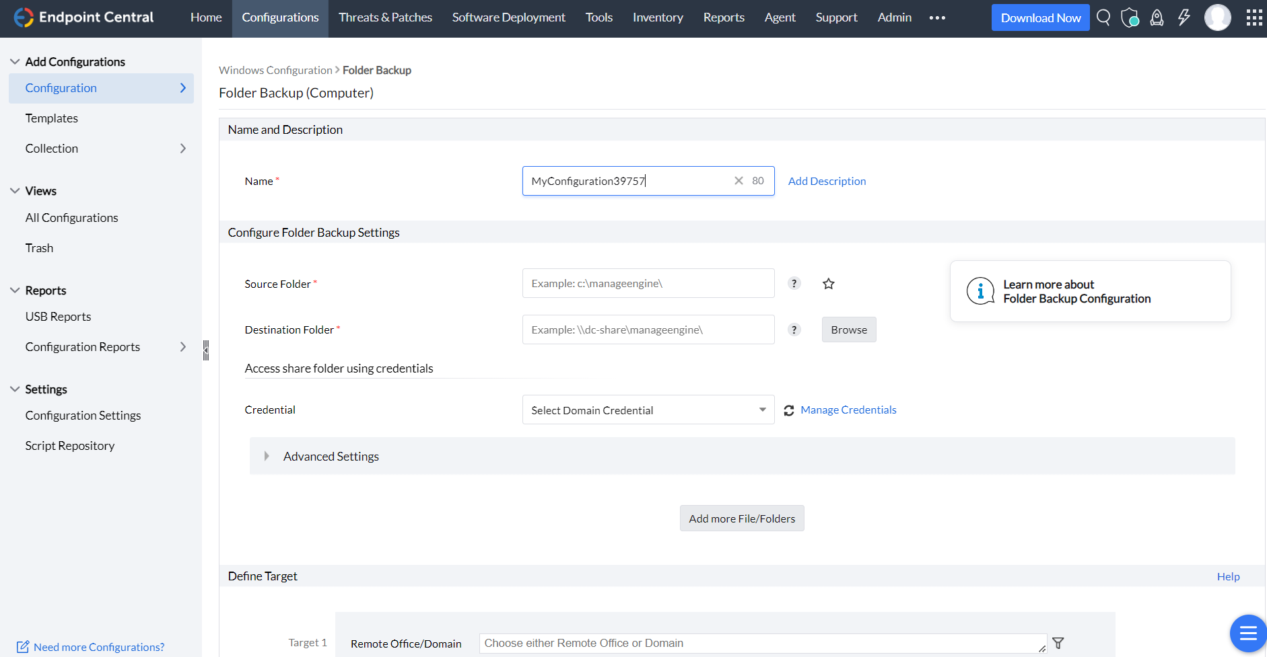Screen dimensions: 1267x657
Task: Clear the Name field with the X
Action: 738,180
